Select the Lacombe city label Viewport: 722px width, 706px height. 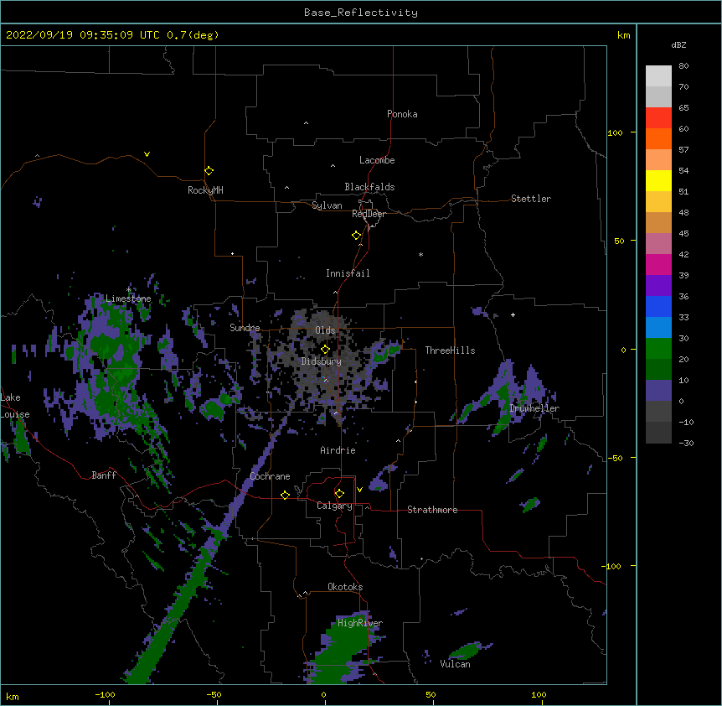[x=377, y=160]
